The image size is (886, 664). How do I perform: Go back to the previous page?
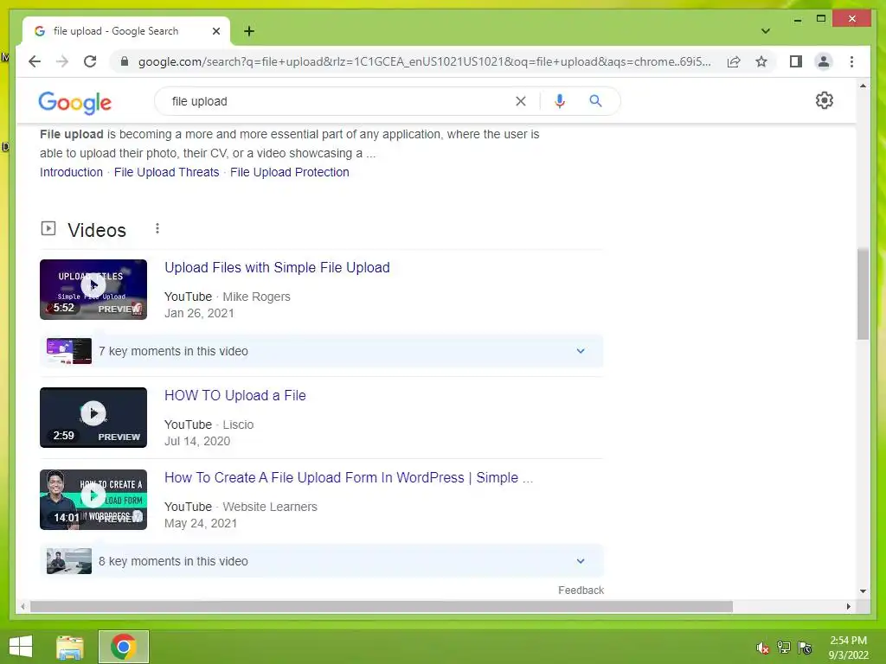point(35,61)
